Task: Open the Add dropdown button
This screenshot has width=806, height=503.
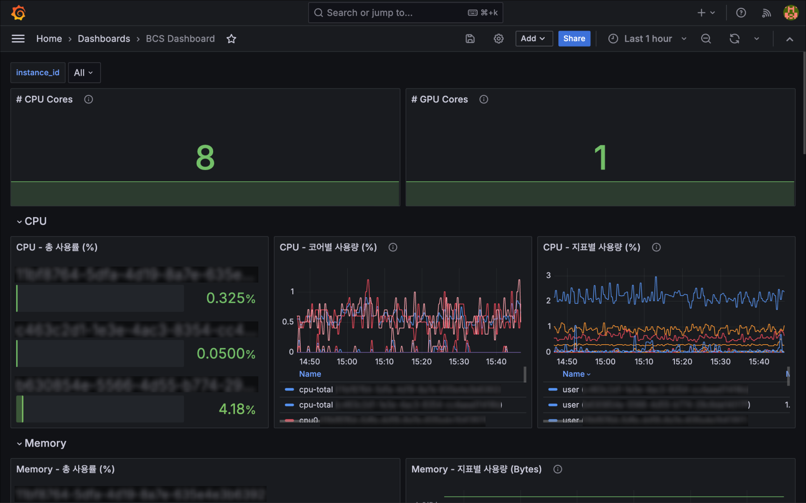Action: pos(534,39)
